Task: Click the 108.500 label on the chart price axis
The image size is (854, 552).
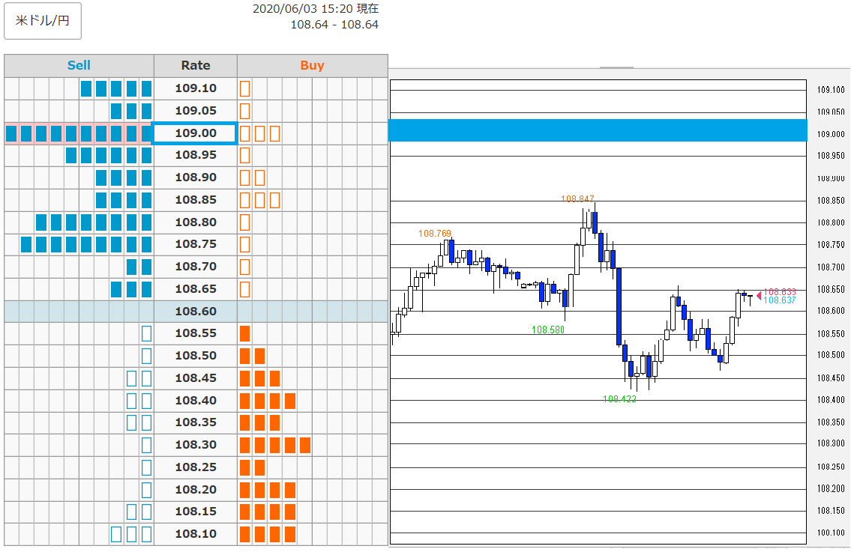Action: 831,355
